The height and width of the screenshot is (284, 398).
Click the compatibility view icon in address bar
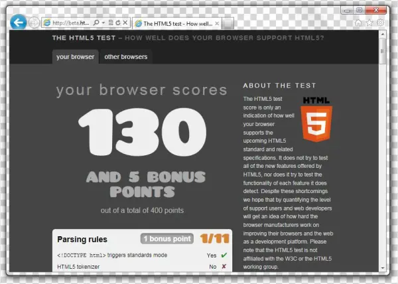click(110, 23)
